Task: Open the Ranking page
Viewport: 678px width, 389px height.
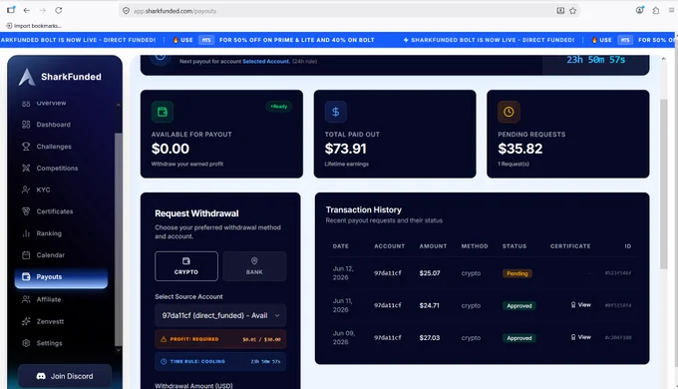Action: (x=49, y=233)
